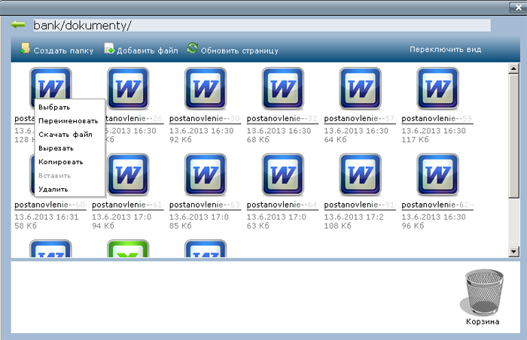The width and height of the screenshot is (527, 340).
Task: Click file name postanovlenie--91
Action: point(360,205)
